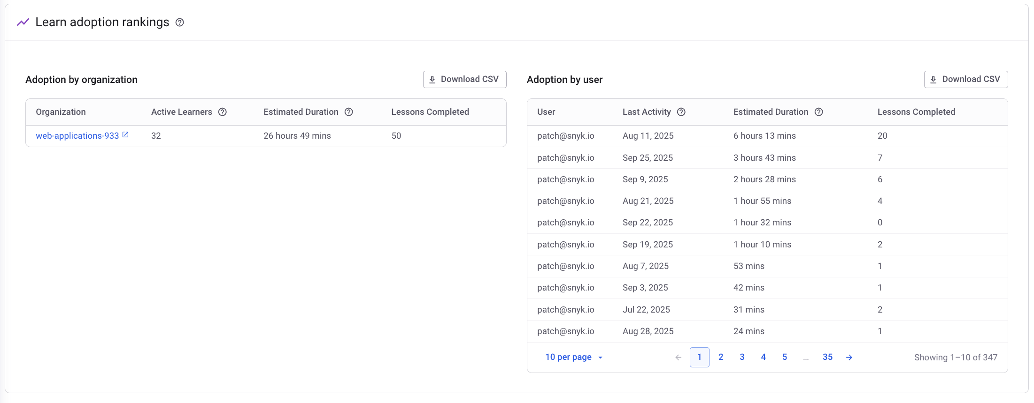Go to page 4 of users

click(x=764, y=357)
